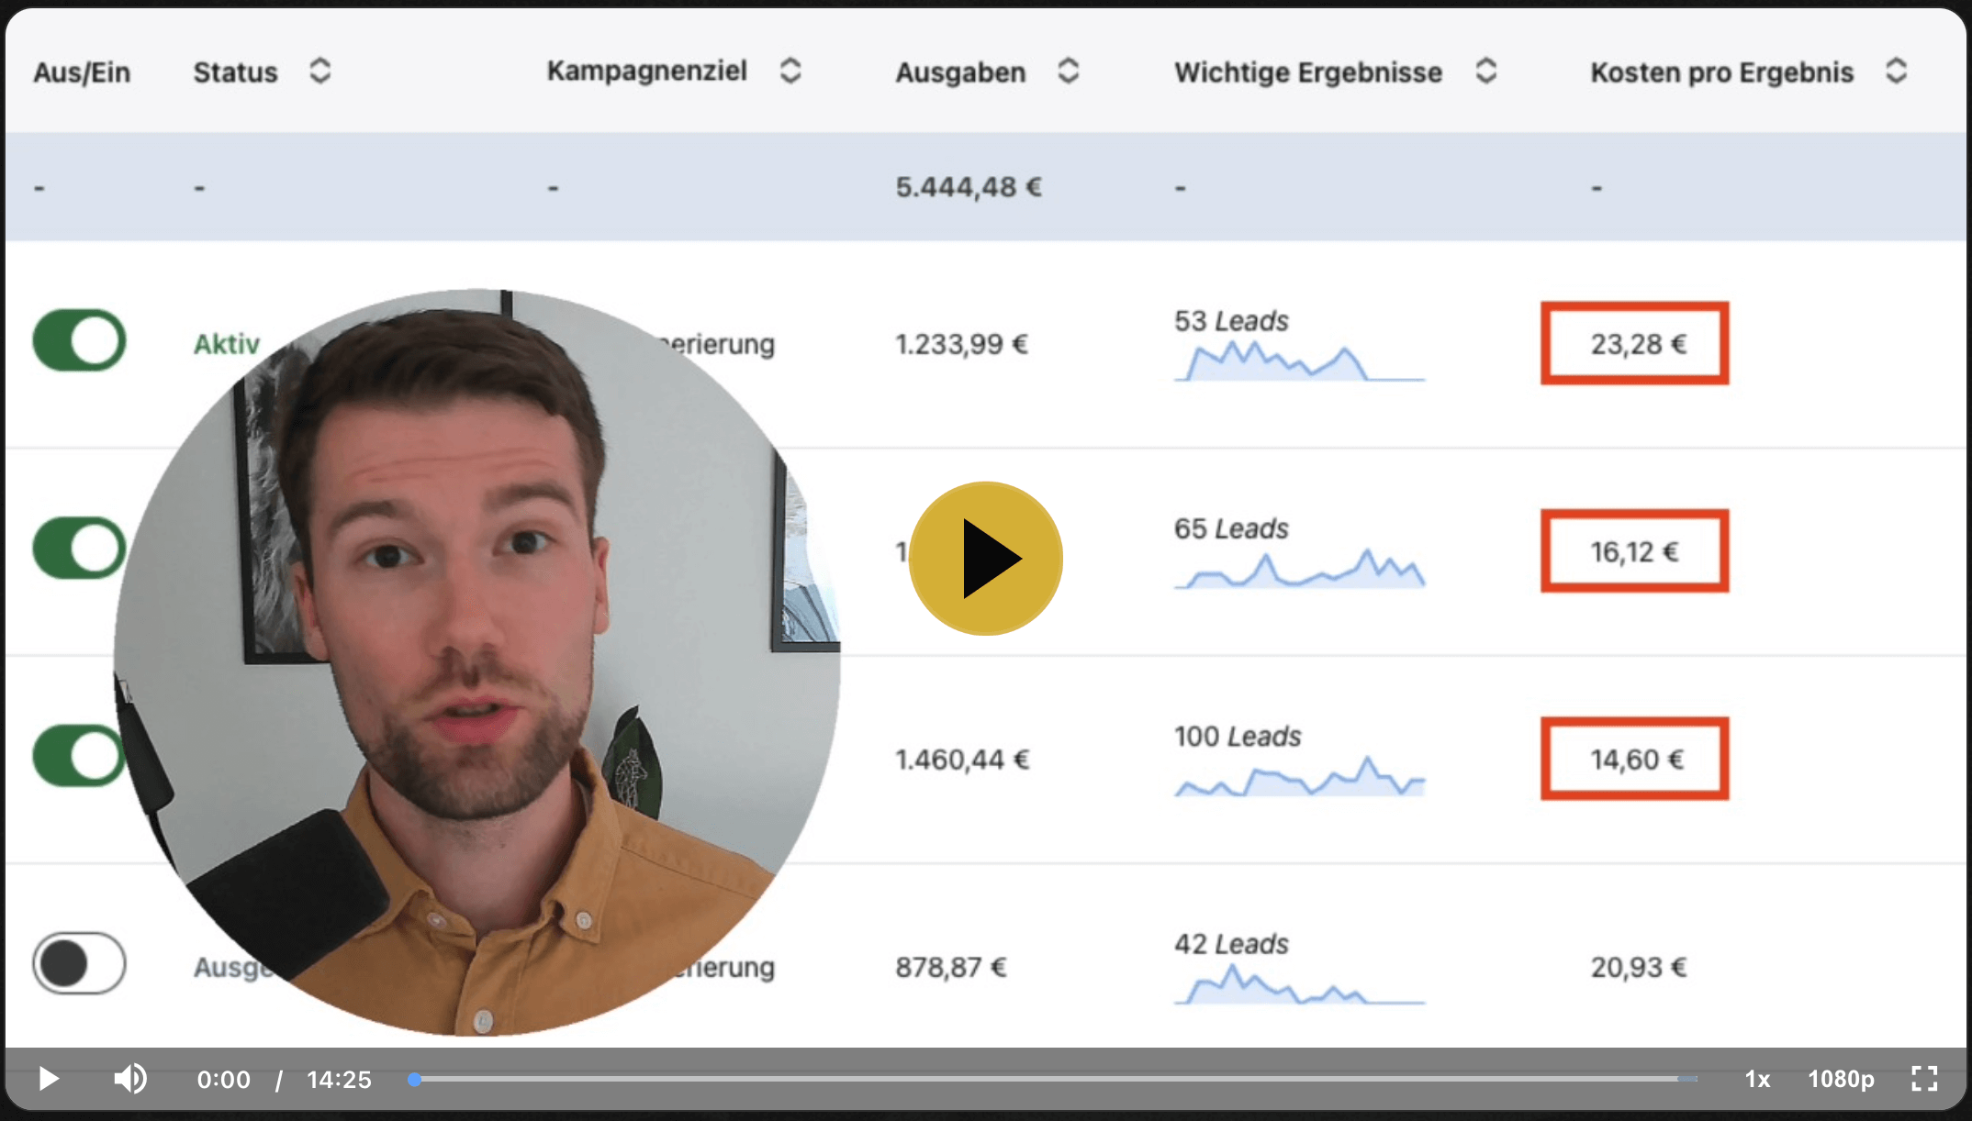Click the 65 Leads result text
This screenshot has width=1972, height=1121.
tap(1231, 528)
